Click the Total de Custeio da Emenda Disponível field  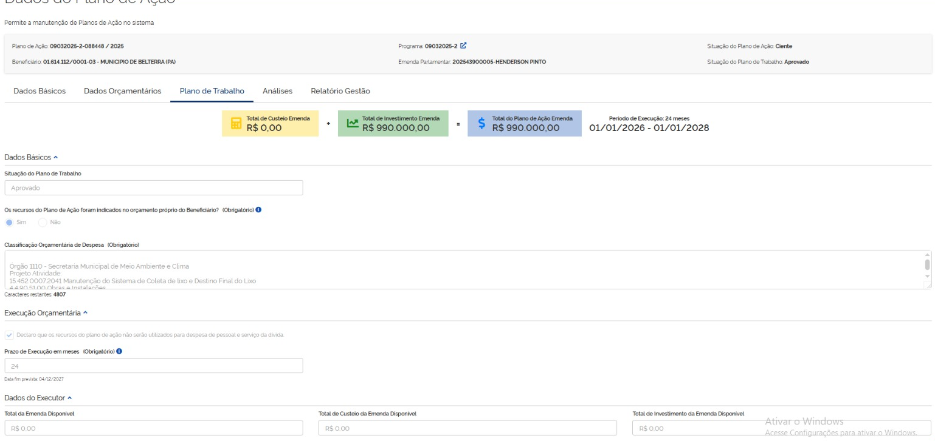468,429
